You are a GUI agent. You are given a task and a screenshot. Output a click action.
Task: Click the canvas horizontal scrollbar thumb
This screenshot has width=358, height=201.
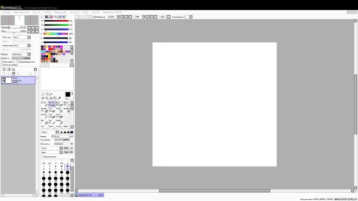pyautogui.click(x=214, y=191)
